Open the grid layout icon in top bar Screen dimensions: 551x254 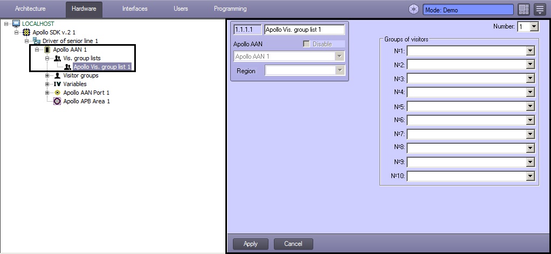[524, 10]
